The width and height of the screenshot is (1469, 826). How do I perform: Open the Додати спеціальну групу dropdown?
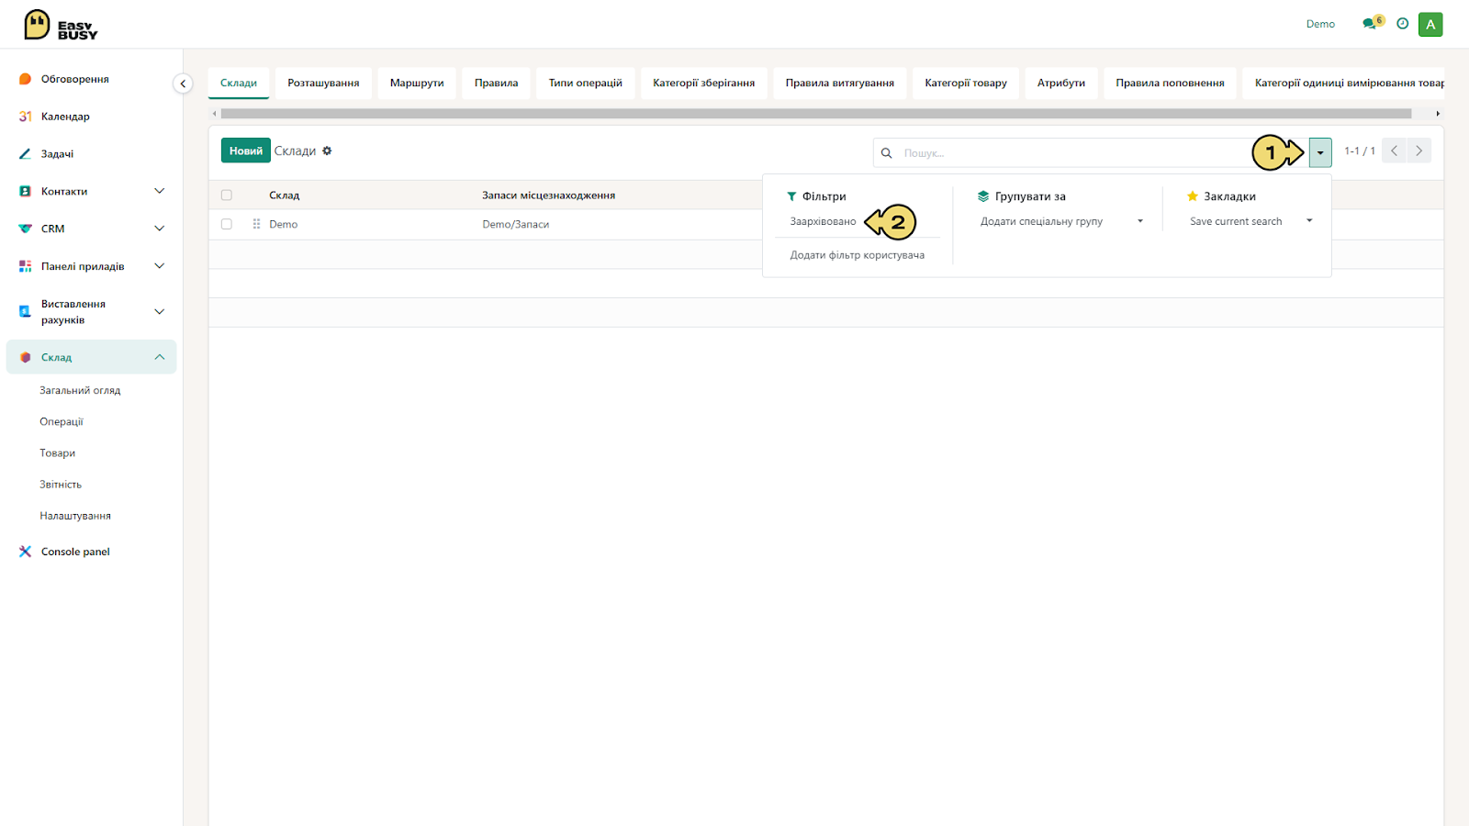tap(1061, 221)
